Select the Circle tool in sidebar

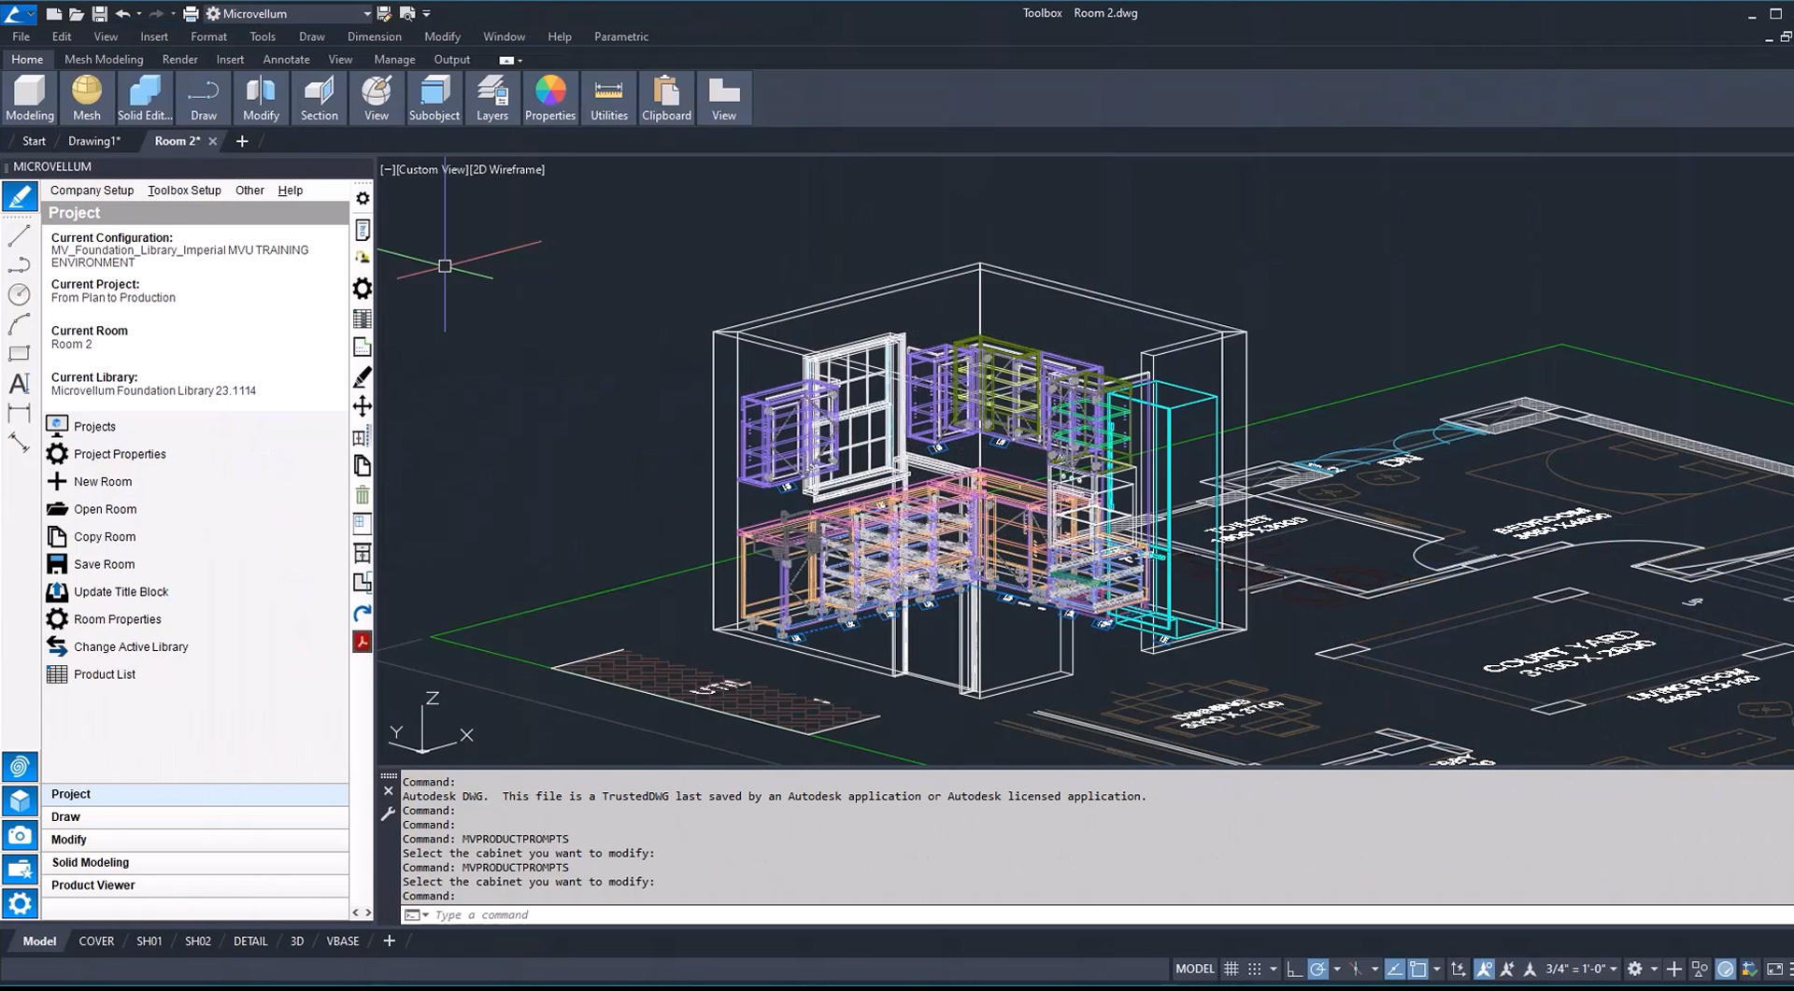pos(19,294)
